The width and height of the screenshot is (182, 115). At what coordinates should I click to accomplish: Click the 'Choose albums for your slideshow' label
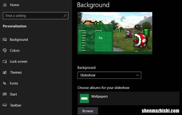[x=103, y=88]
